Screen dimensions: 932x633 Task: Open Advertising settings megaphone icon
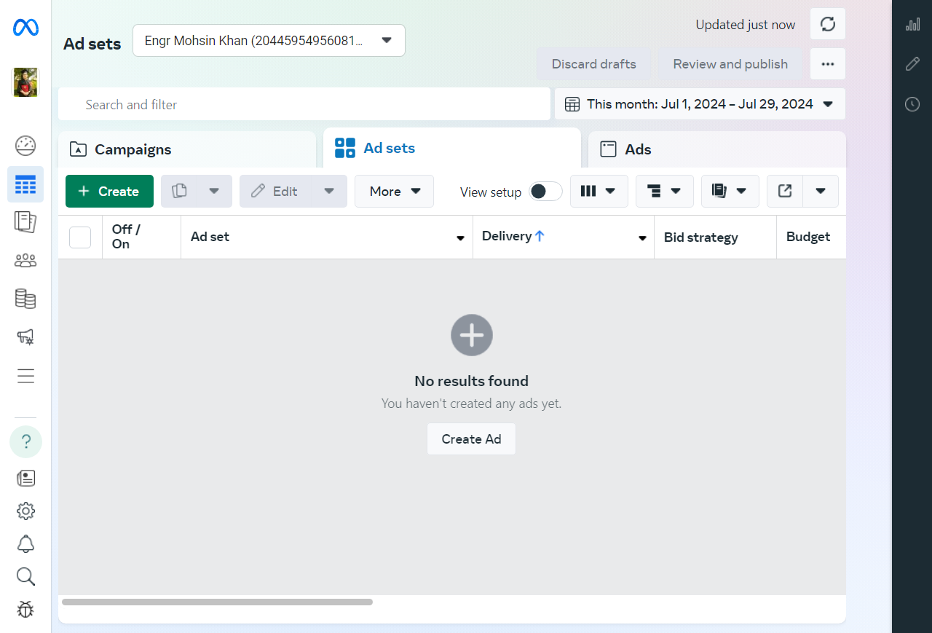click(25, 337)
